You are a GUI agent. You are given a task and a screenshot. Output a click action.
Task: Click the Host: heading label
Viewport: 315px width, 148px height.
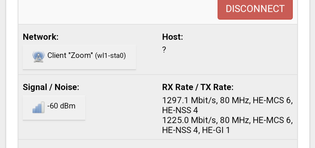(173, 37)
